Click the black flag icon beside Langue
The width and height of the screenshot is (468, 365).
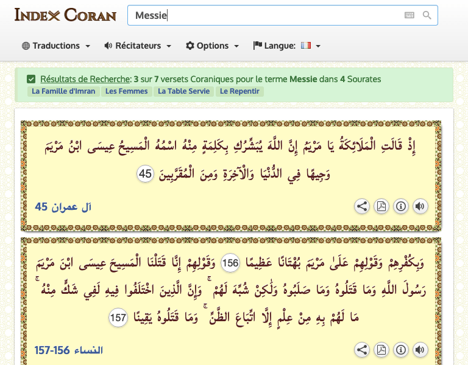point(258,45)
